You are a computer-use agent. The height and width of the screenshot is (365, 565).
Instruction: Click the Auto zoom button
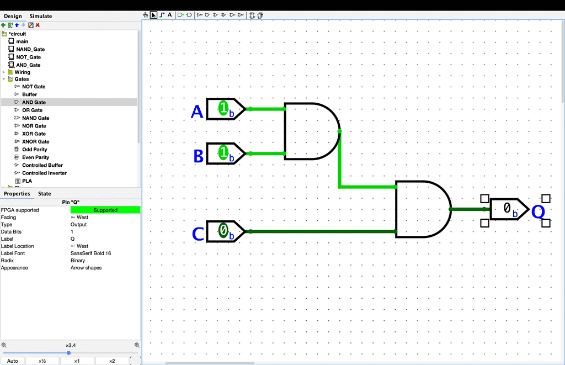[13, 361]
